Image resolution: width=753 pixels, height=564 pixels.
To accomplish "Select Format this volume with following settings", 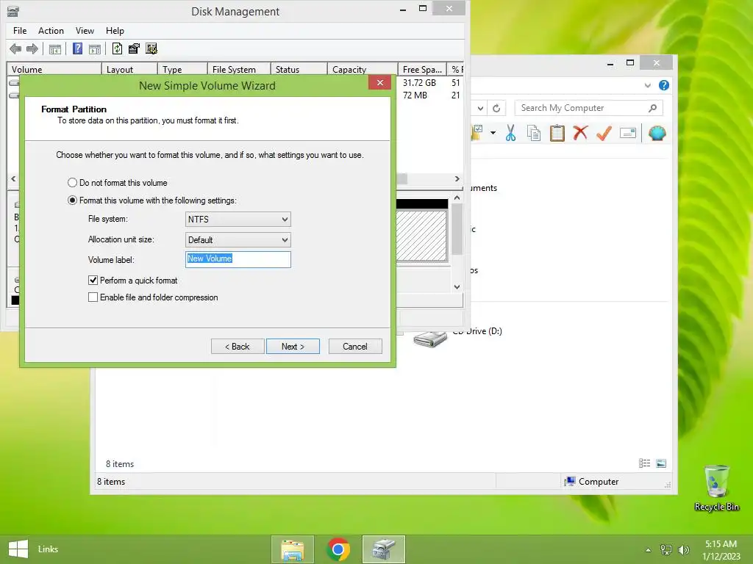I will (72, 200).
